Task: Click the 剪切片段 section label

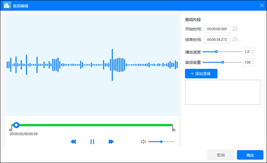Action: tap(193, 20)
